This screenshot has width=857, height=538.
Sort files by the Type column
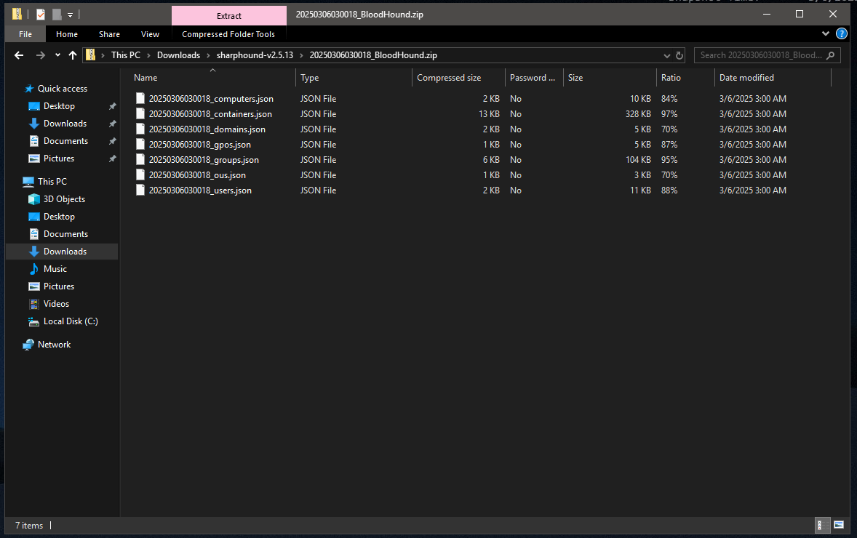coord(354,78)
